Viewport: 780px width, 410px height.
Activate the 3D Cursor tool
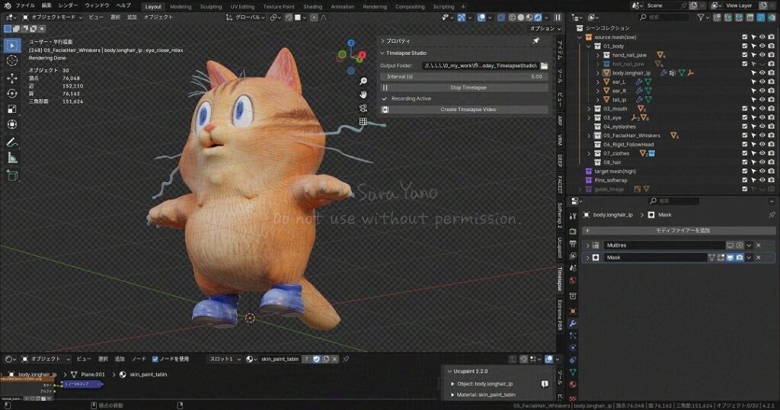(x=12, y=61)
